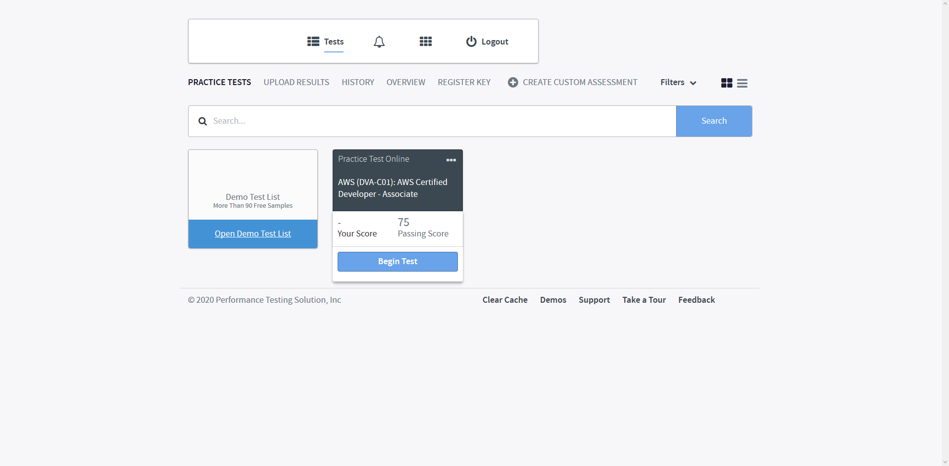Image resolution: width=949 pixels, height=466 pixels.
Task: Click the 75 passing score value
Action: tap(403, 222)
